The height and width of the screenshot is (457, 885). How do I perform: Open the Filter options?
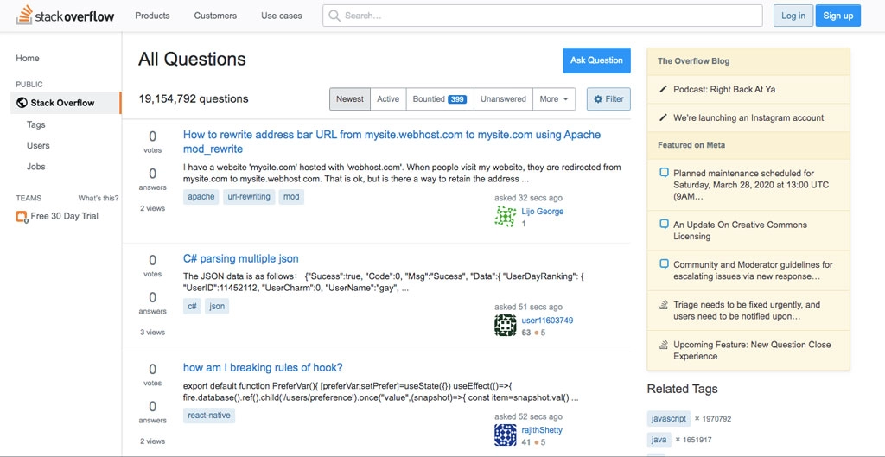click(x=608, y=98)
